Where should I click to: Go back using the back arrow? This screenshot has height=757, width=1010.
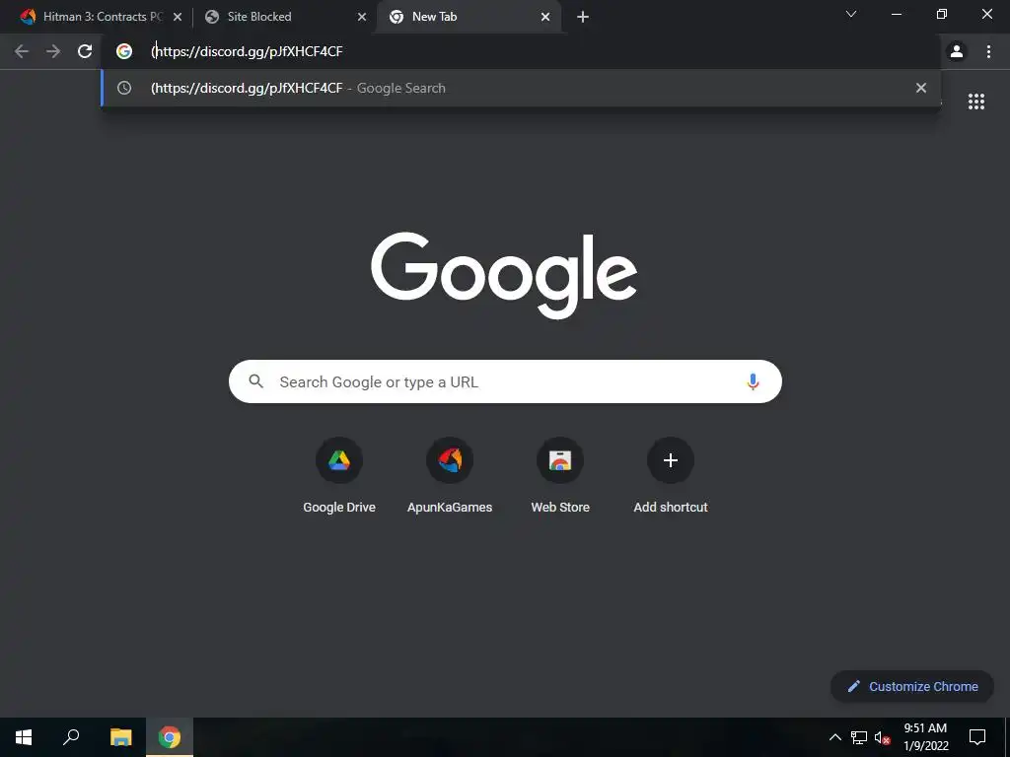(22, 51)
